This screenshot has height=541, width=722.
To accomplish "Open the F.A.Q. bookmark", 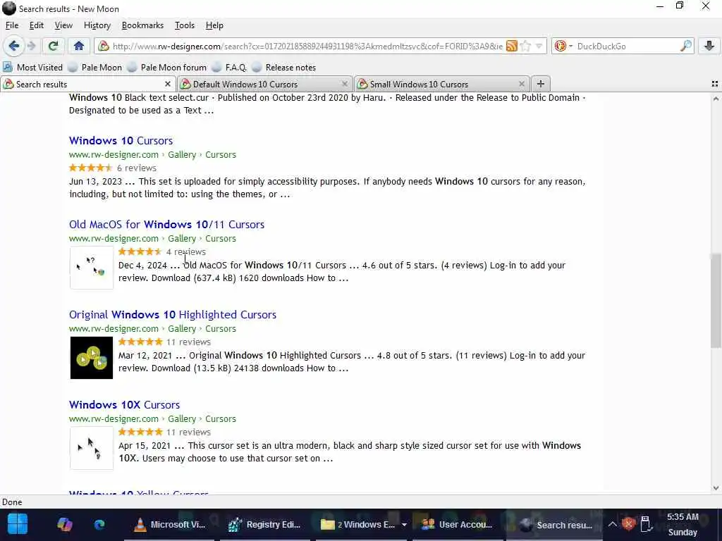I will 229,67.
